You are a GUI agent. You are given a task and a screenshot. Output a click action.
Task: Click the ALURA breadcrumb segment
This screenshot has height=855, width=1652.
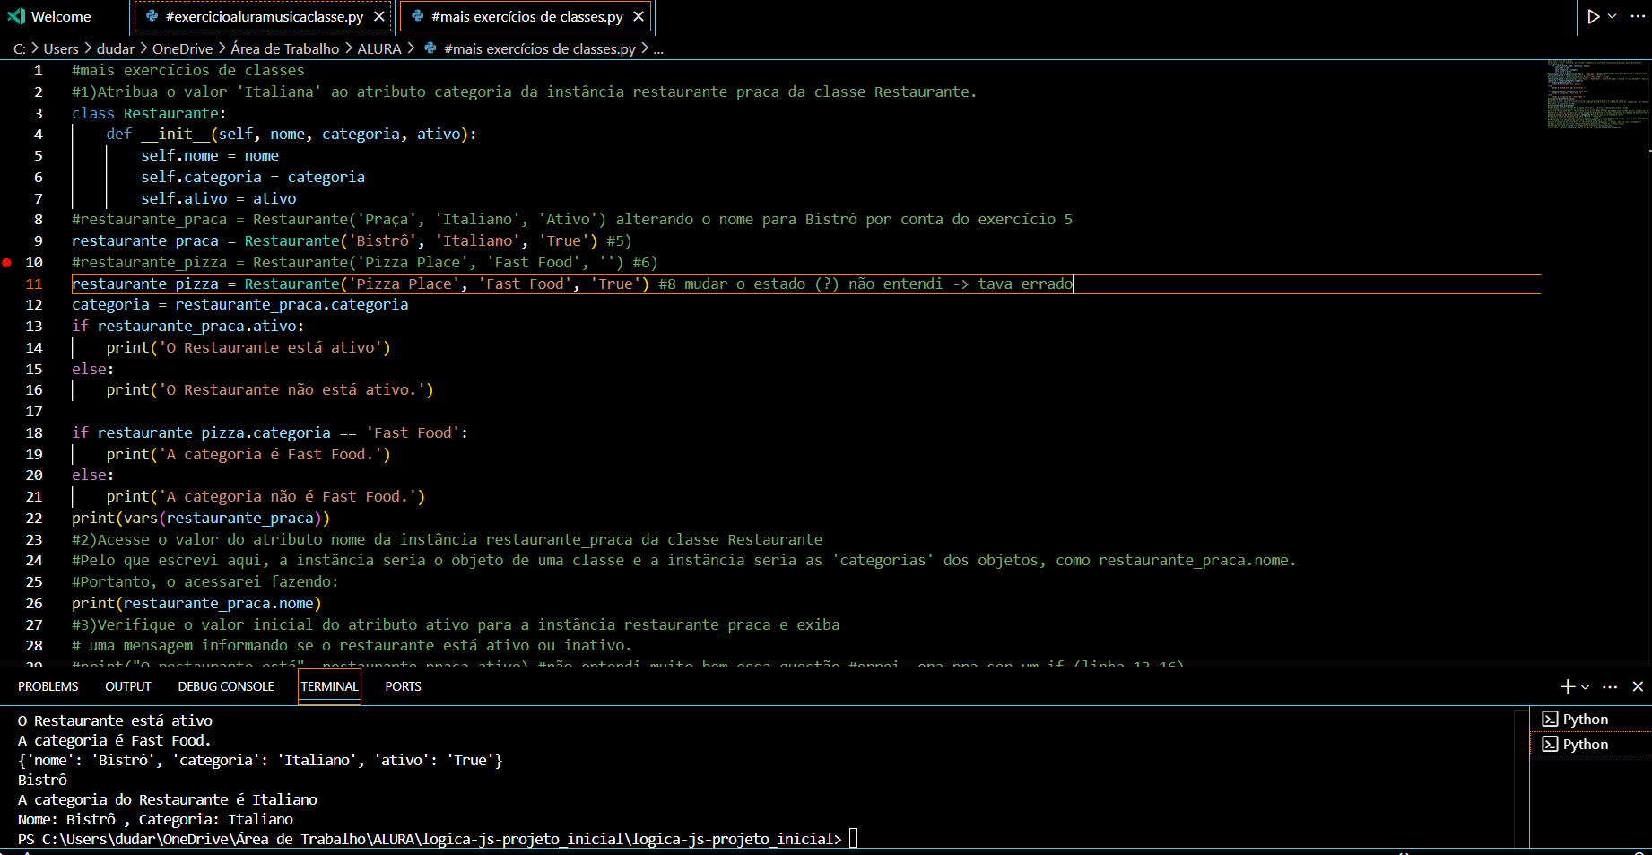(x=379, y=48)
